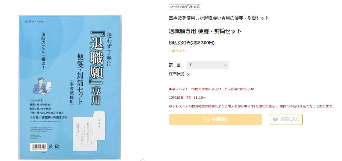Click the 奉書紙を使用した product subtitle text

tap(219, 18)
